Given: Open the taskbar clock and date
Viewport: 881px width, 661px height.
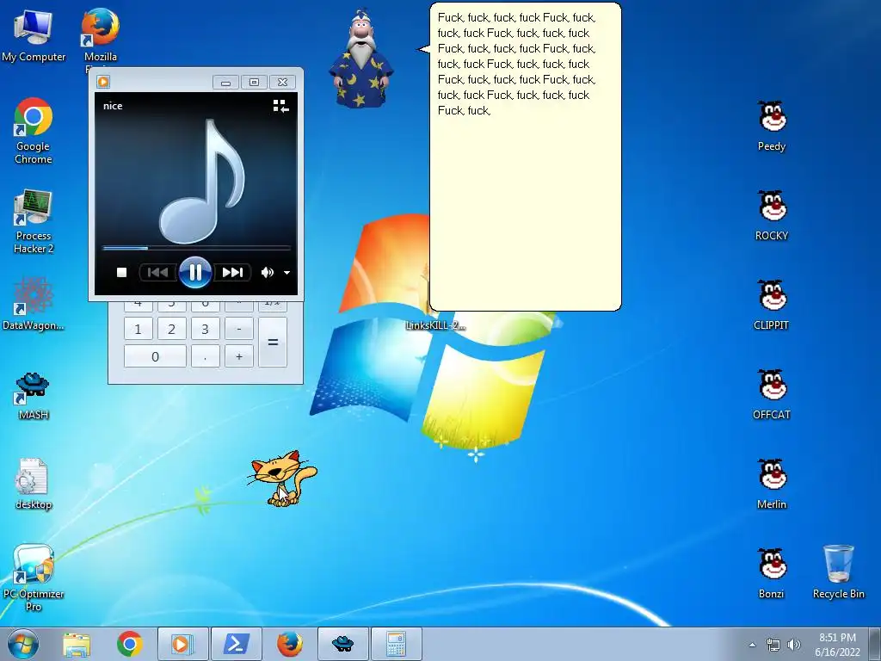Looking at the screenshot, I should (x=837, y=645).
